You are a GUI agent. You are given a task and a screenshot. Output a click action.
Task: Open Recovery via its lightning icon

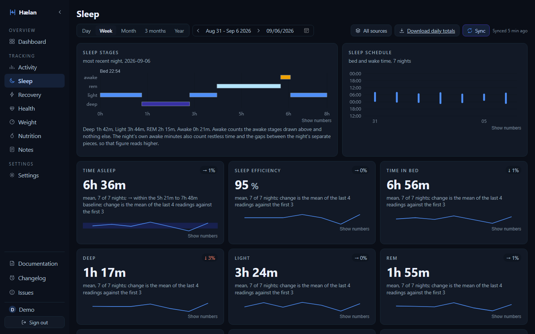[12, 95]
